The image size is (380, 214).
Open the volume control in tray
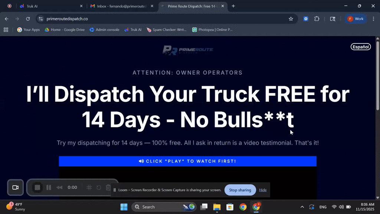tap(341, 207)
